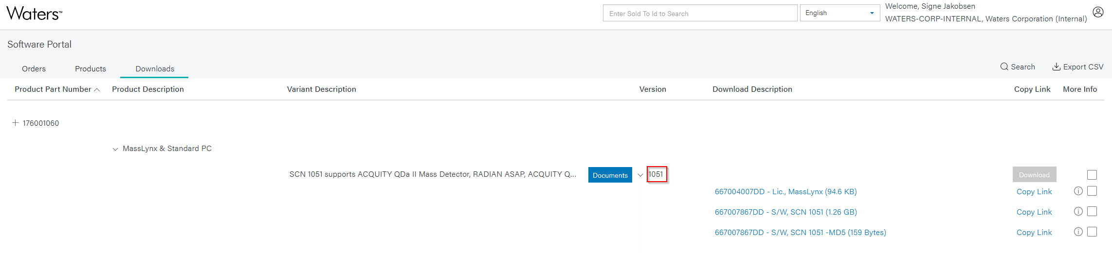Open the user profile account icon

click(x=1098, y=12)
